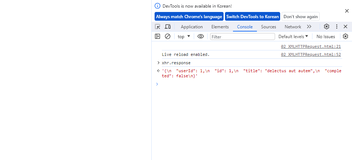Open the three-dot customize DevTools menu
Viewport: 352px width, 160px height.
coord(336,27)
